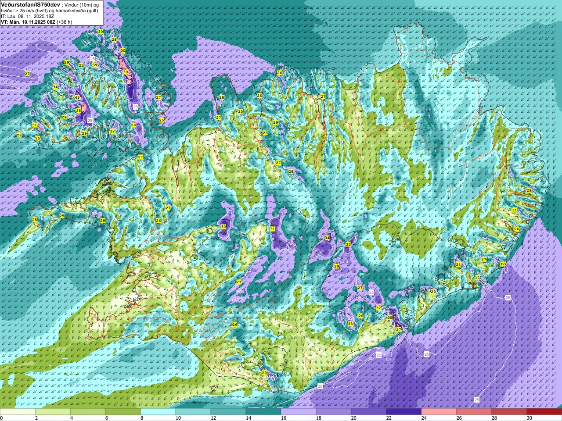Screen dimensions: 562x421
Task: Click the yellow gust label "43"
Action: [x=77, y=97]
